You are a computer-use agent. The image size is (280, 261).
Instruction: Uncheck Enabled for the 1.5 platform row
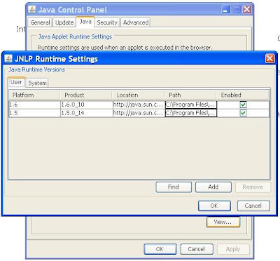pos(243,113)
